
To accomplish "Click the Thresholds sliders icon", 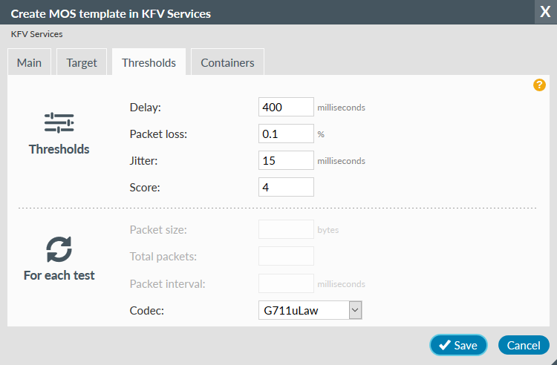I will click(59, 122).
